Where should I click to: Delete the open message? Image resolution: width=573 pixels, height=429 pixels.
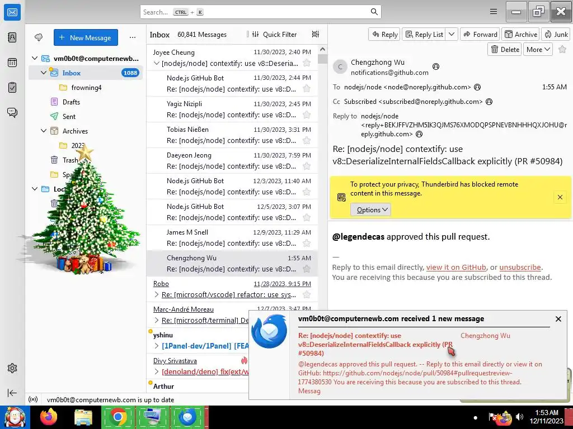pos(505,50)
